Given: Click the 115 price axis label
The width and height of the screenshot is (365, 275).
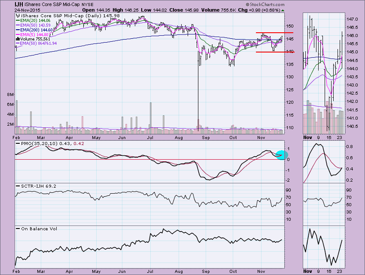Looking at the screenshot, I should (290, 115).
